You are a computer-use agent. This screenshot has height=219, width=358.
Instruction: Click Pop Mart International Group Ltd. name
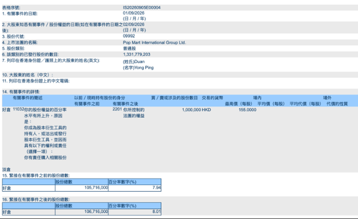point(155,43)
